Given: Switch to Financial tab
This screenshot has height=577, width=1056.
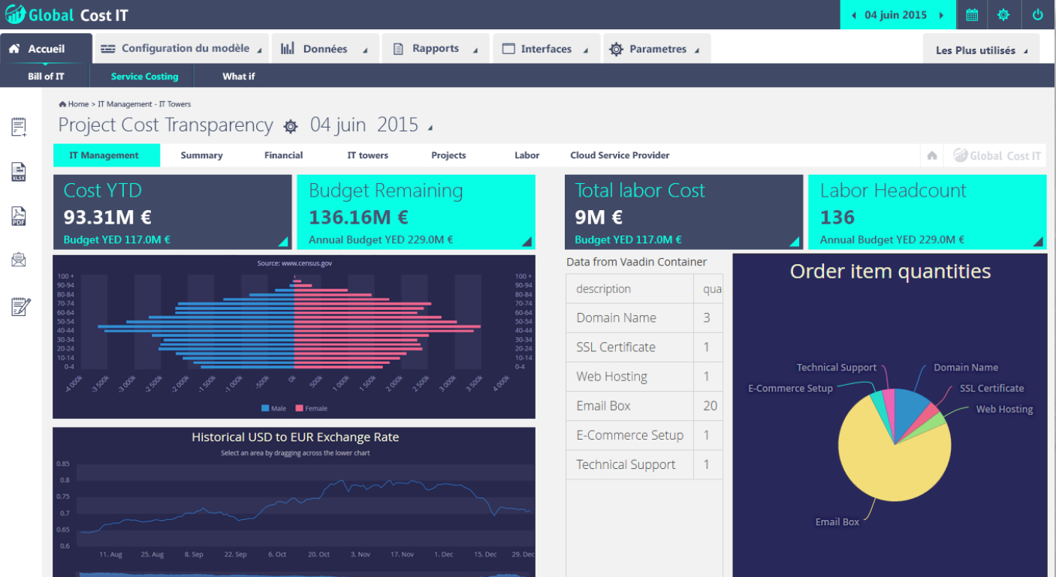Looking at the screenshot, I should pos(284,155).
